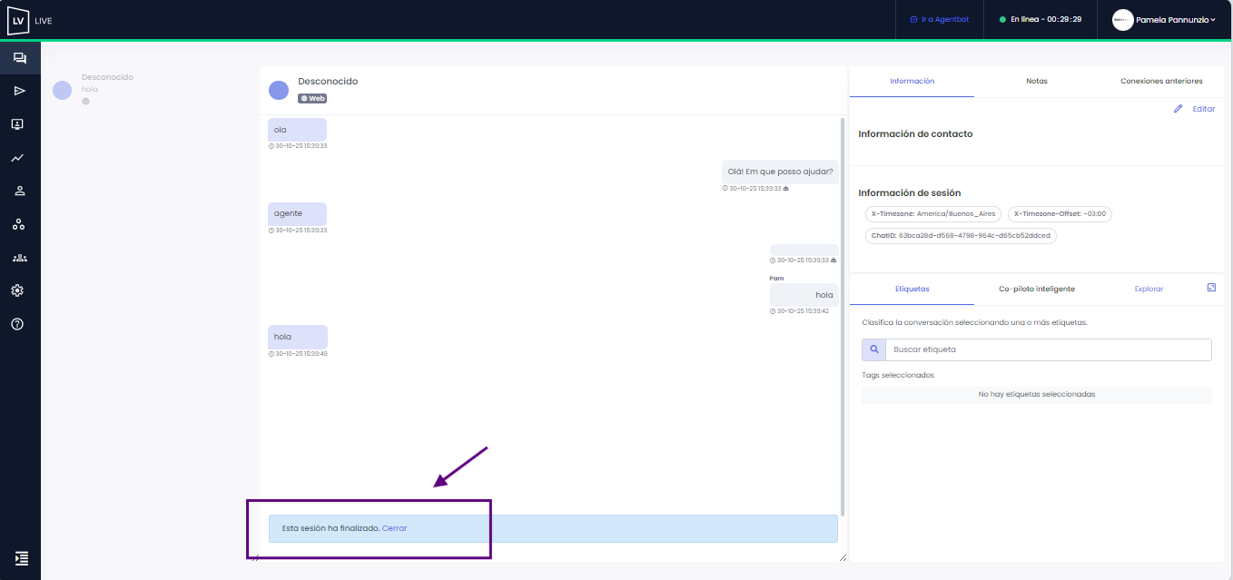Open the Pamela Pannunzio user dropdown
The height and width of the screenshot is (580, 1233).
1175,19
